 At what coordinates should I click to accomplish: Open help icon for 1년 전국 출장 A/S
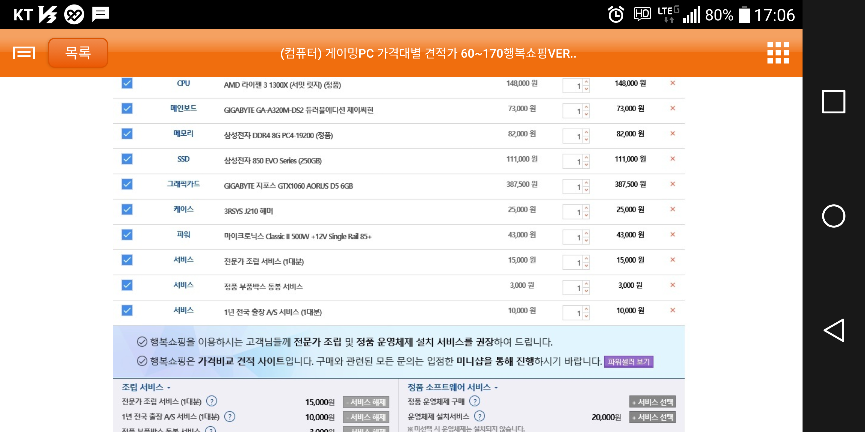click(x=230, y=417)
